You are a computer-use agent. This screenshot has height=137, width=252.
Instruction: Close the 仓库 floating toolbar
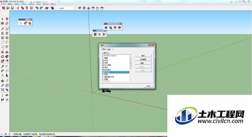click(120, 24)
